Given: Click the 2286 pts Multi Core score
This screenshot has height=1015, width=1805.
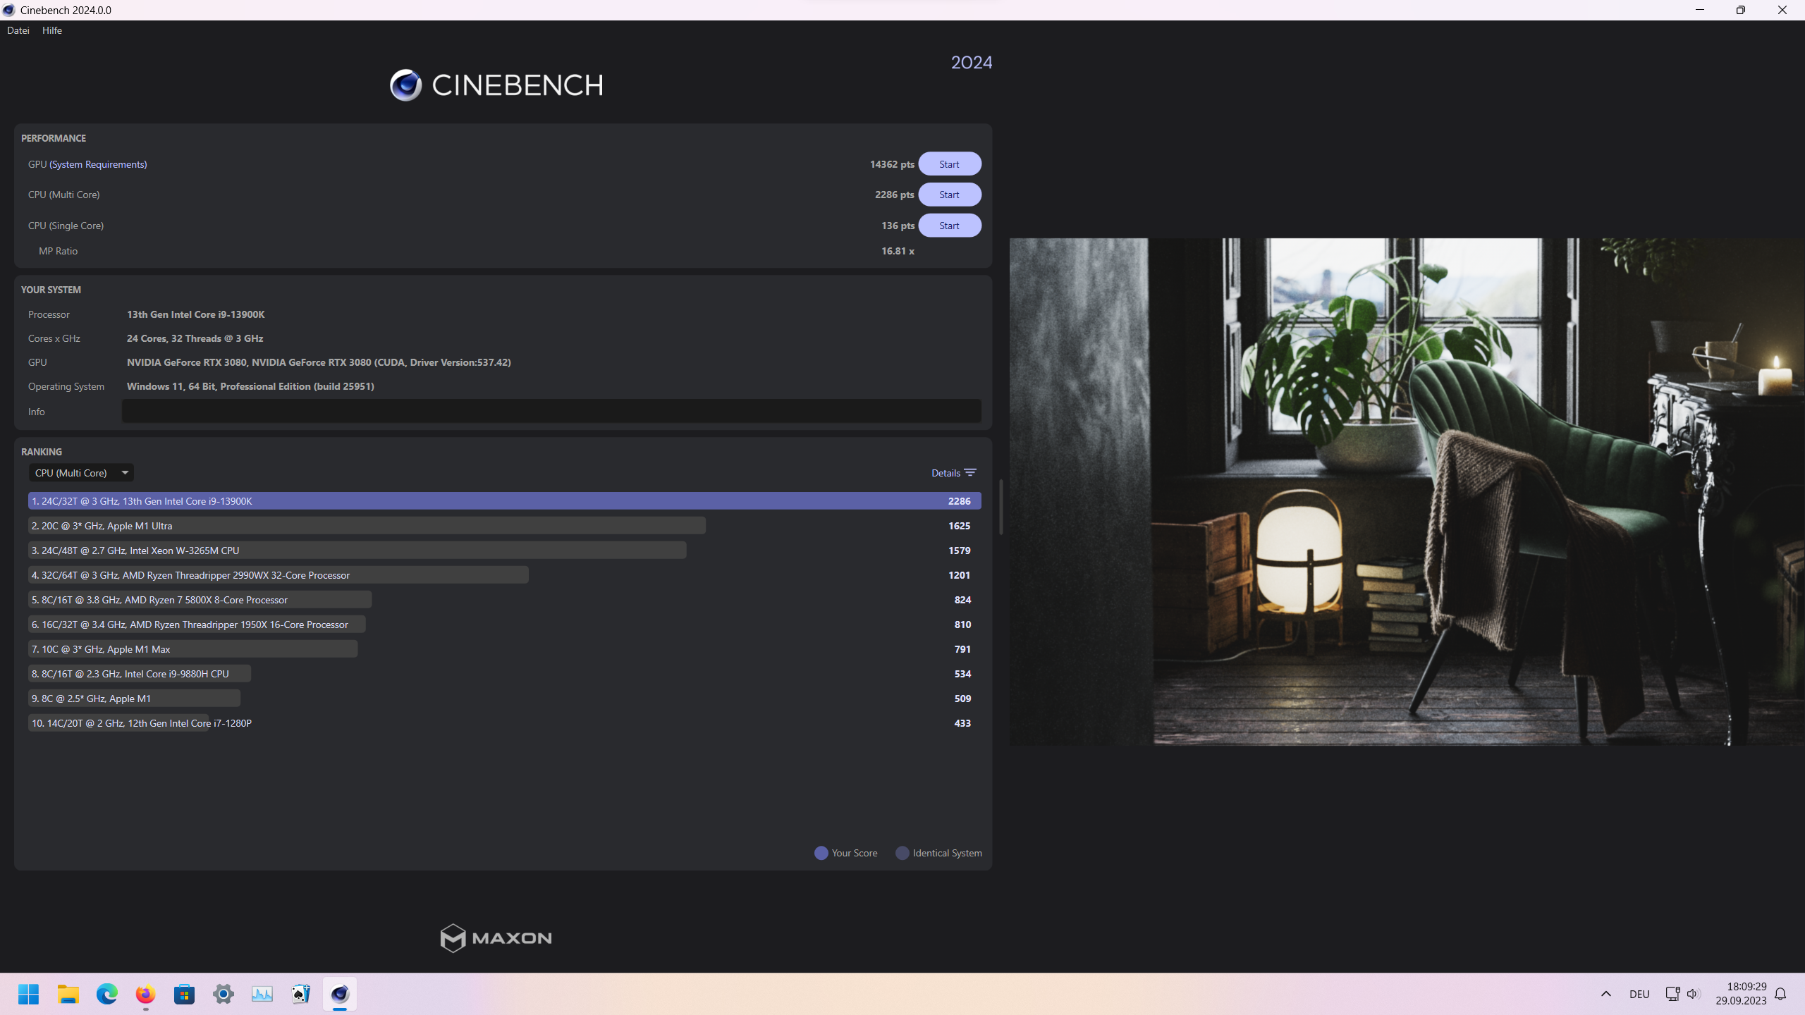Looking at the screenshot, I should pos(894,195).
